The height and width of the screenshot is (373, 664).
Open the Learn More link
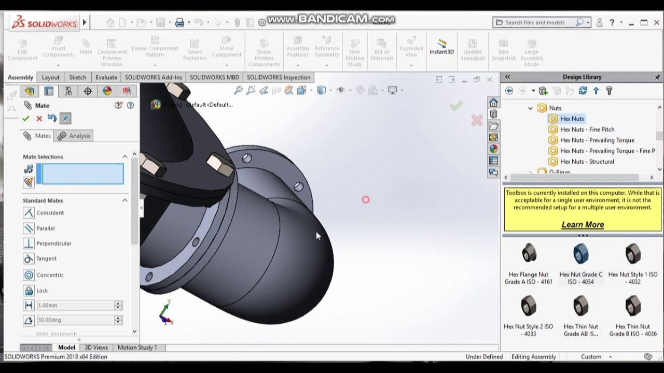coord(583,224)
